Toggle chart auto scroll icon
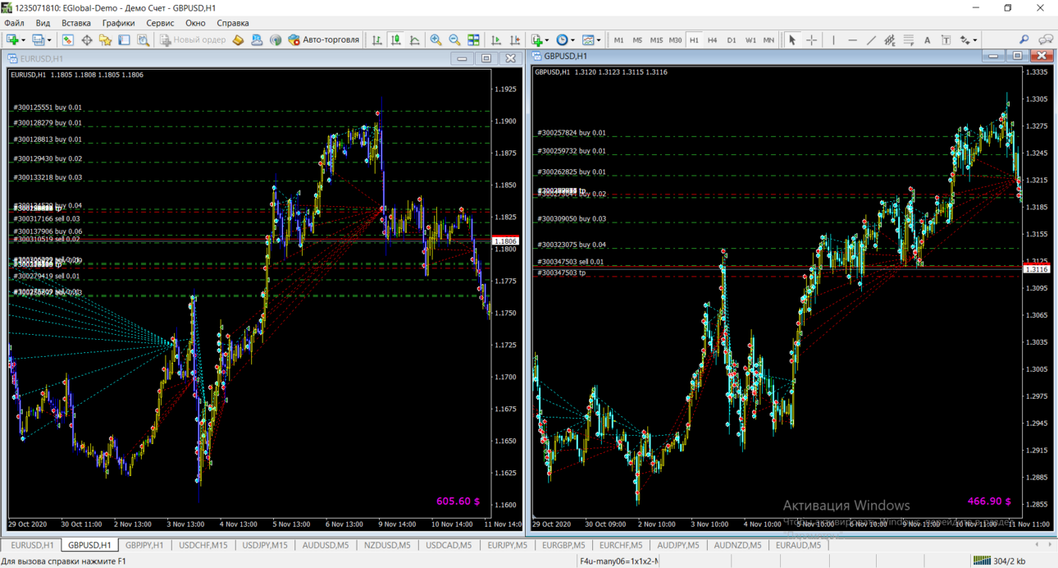This screenshot has width=1058, height=568. click(x=495, y=39)
